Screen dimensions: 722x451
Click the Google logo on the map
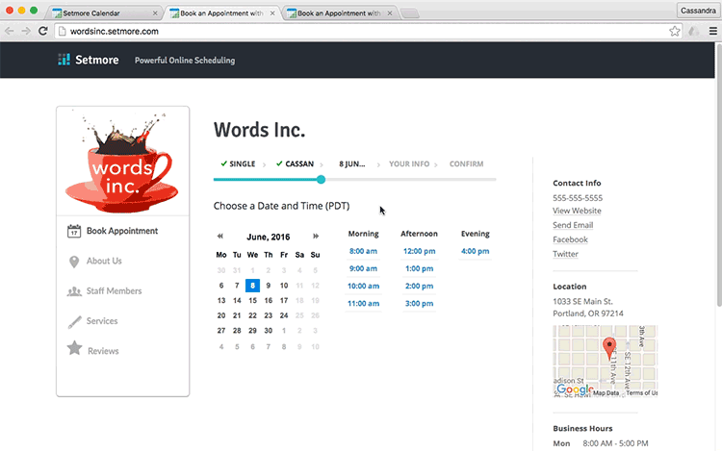click(x=574, y=389)
